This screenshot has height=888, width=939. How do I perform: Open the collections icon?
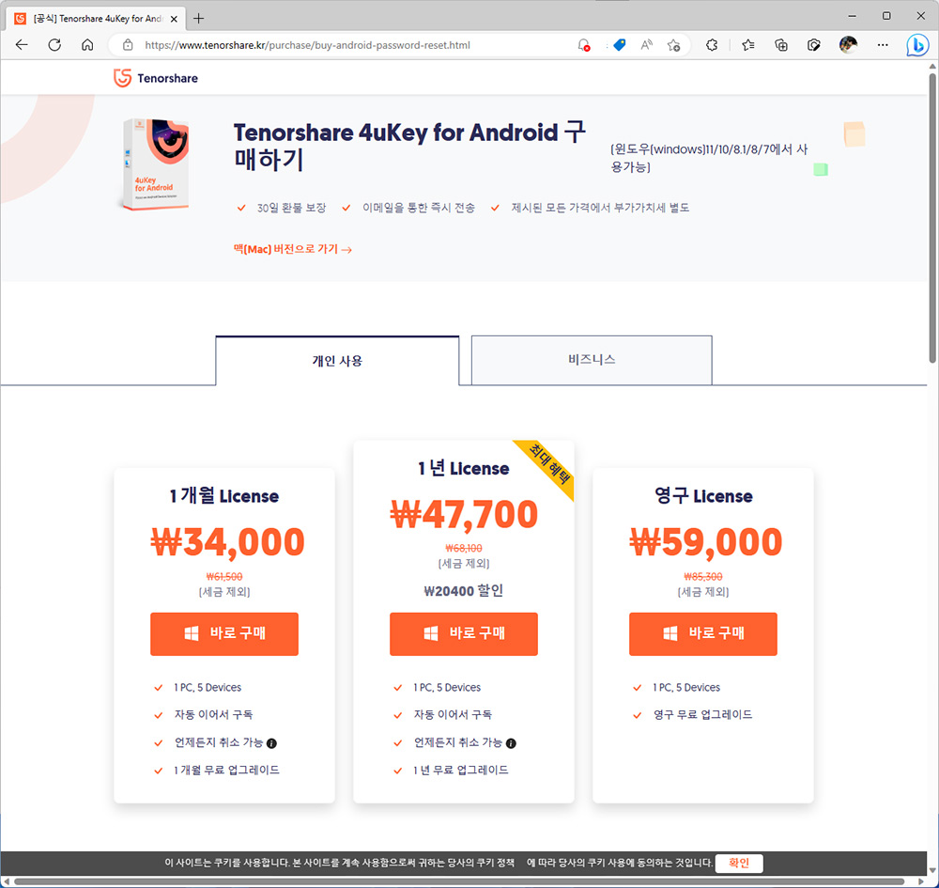(781, 45)
